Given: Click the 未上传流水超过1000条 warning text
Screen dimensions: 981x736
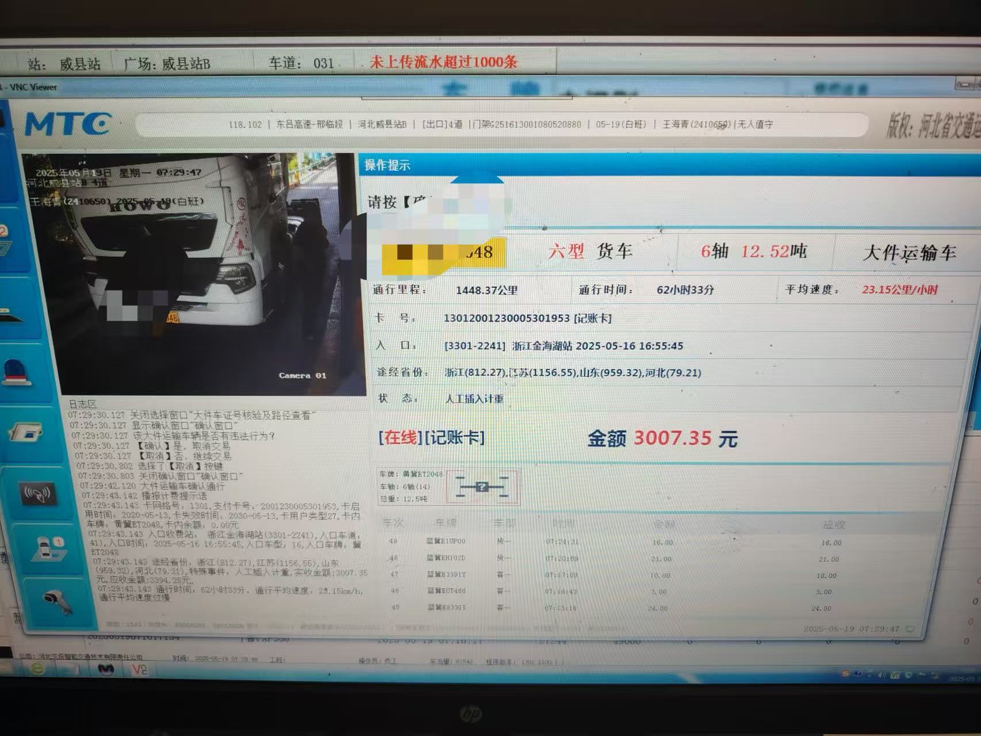Looking at the screenshot, I should click(443, 62).
